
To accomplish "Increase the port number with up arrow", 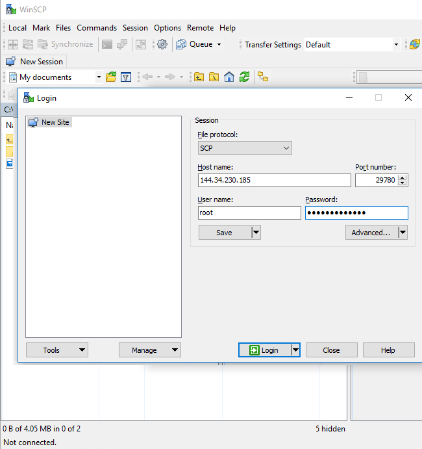I will pos(403,177).
